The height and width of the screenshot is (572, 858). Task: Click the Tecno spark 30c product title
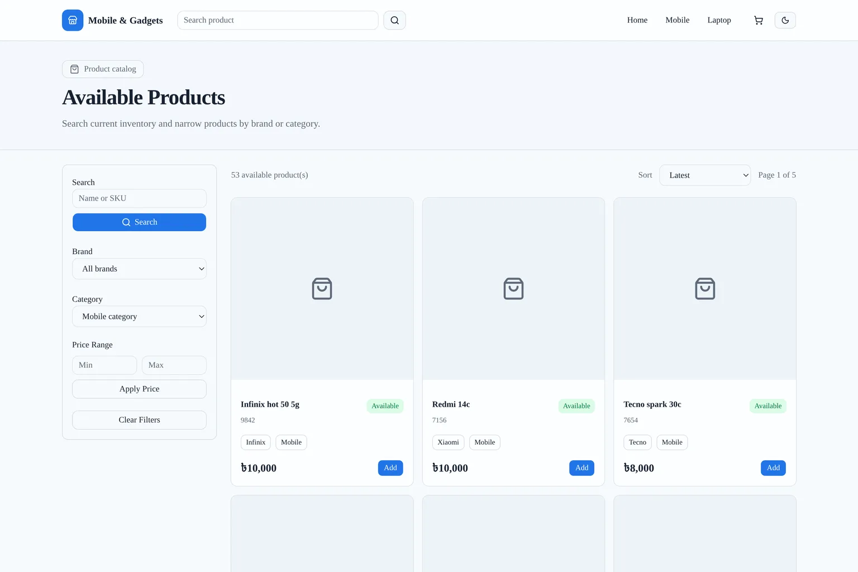point(652,404)
